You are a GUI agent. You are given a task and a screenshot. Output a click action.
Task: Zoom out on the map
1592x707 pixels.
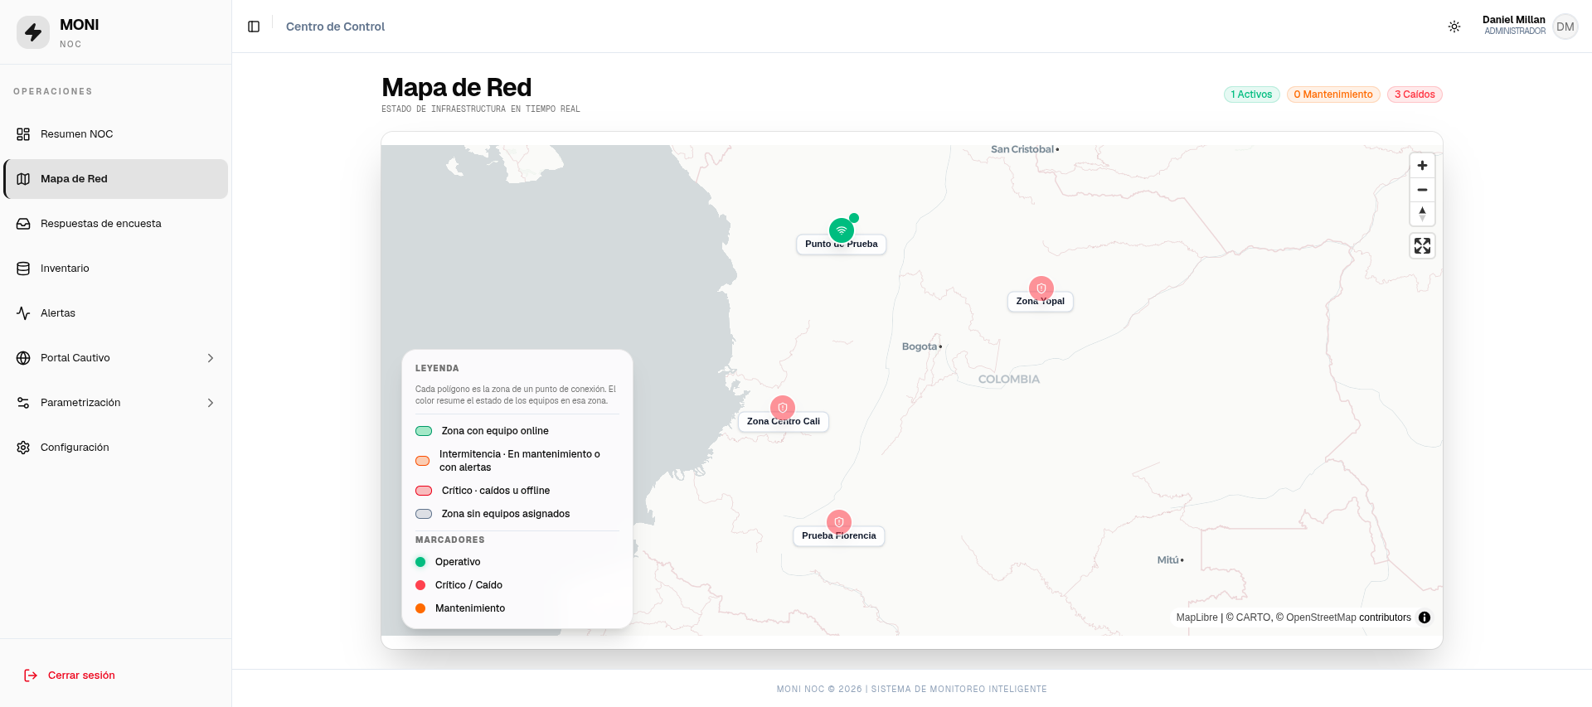(x=1422, y=190)
